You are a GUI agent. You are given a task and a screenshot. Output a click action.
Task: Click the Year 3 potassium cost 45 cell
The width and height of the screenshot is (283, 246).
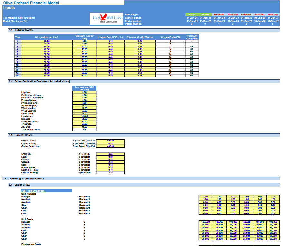tap(192, 46)
